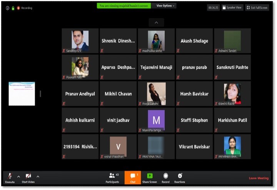Open the Participants panel
Screen dimensions: 277x190
coord(112,177)
